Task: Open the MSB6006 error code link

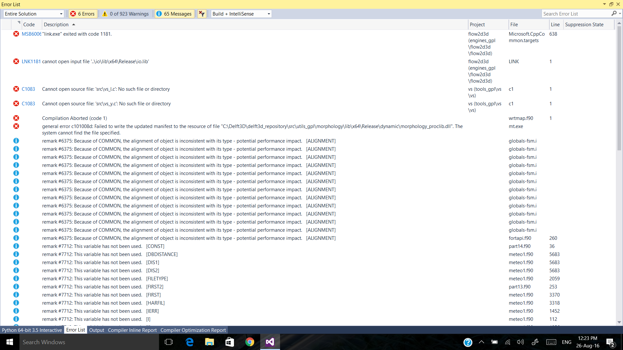Action: click(31, 34)
